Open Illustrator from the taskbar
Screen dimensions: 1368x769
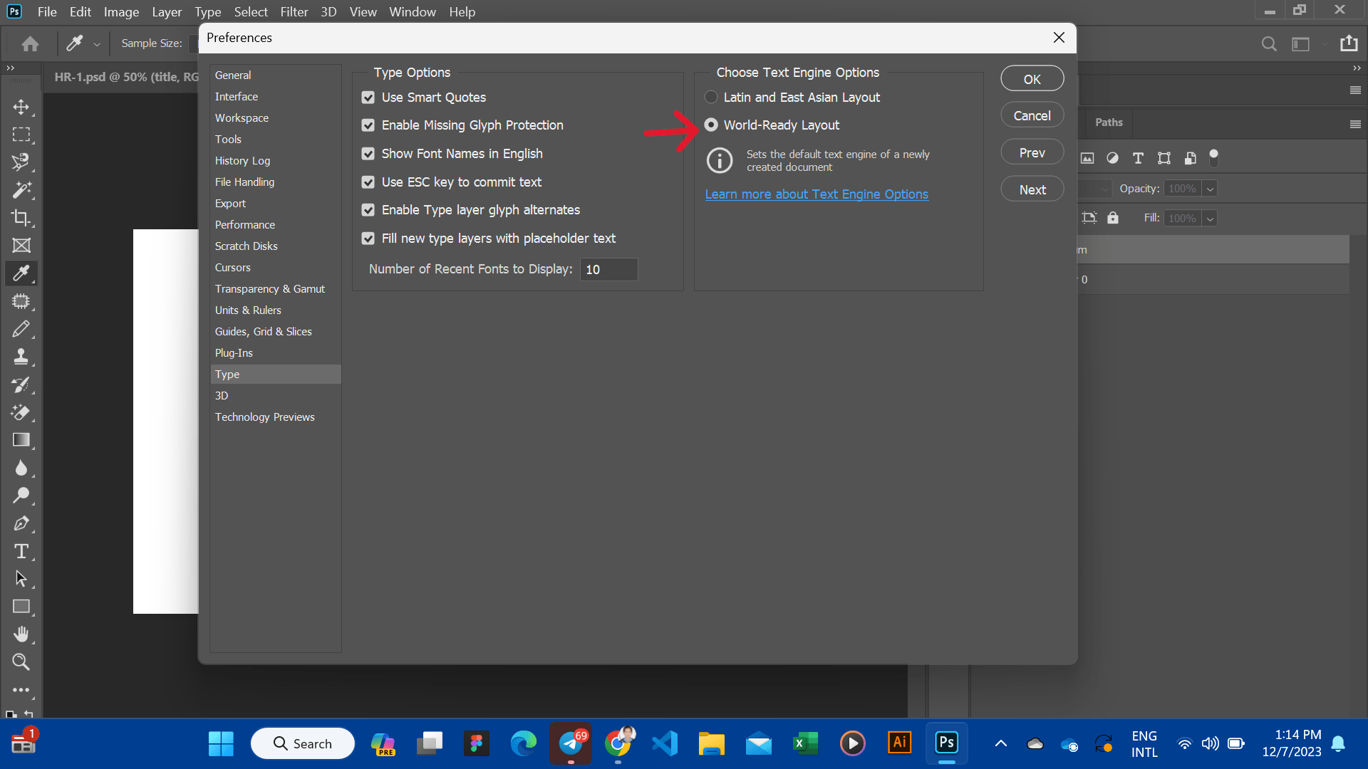click(899, 743)
